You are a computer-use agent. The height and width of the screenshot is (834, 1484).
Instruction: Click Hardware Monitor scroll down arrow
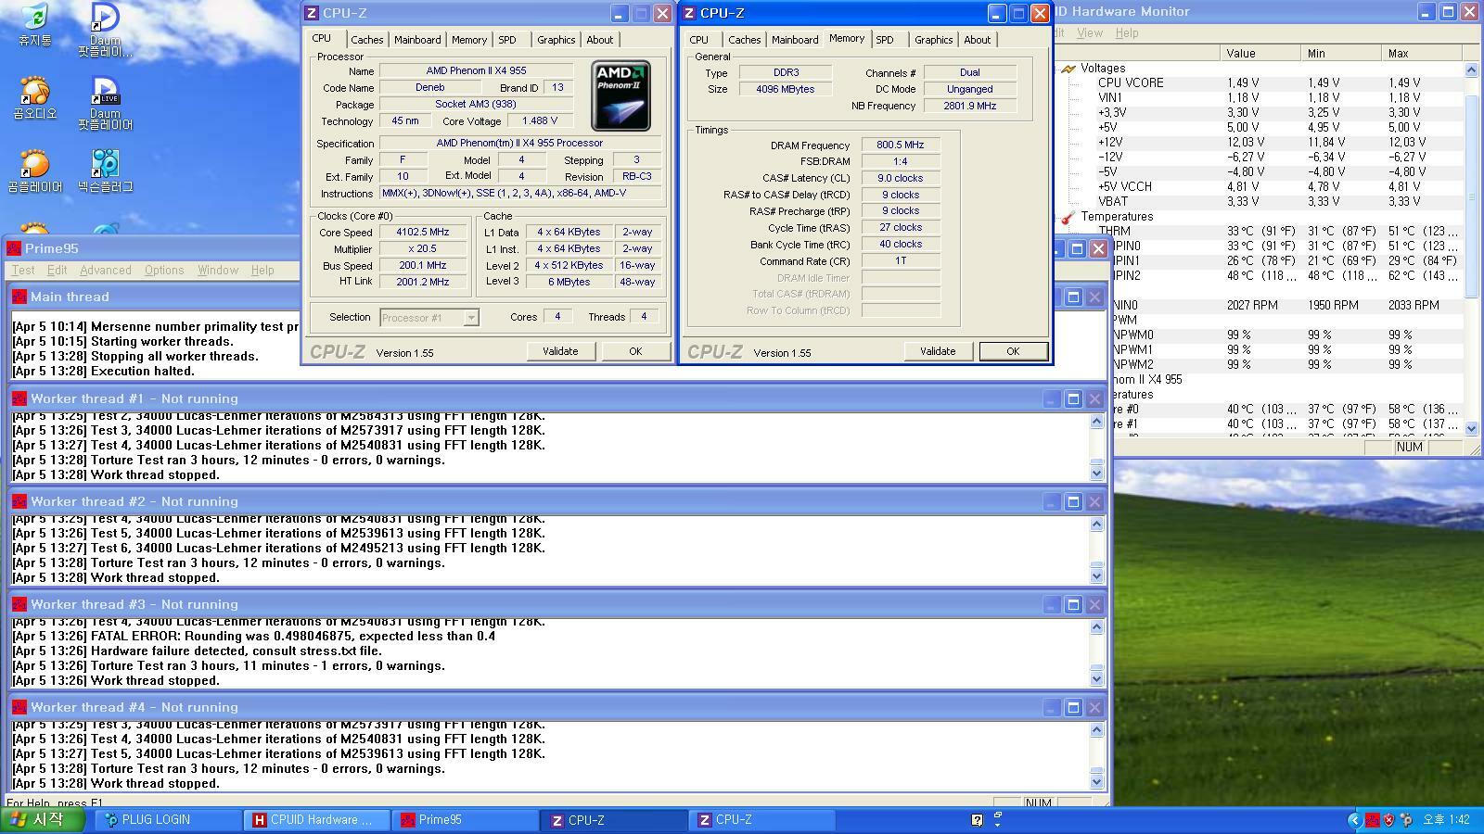(x=1471, y=428)
